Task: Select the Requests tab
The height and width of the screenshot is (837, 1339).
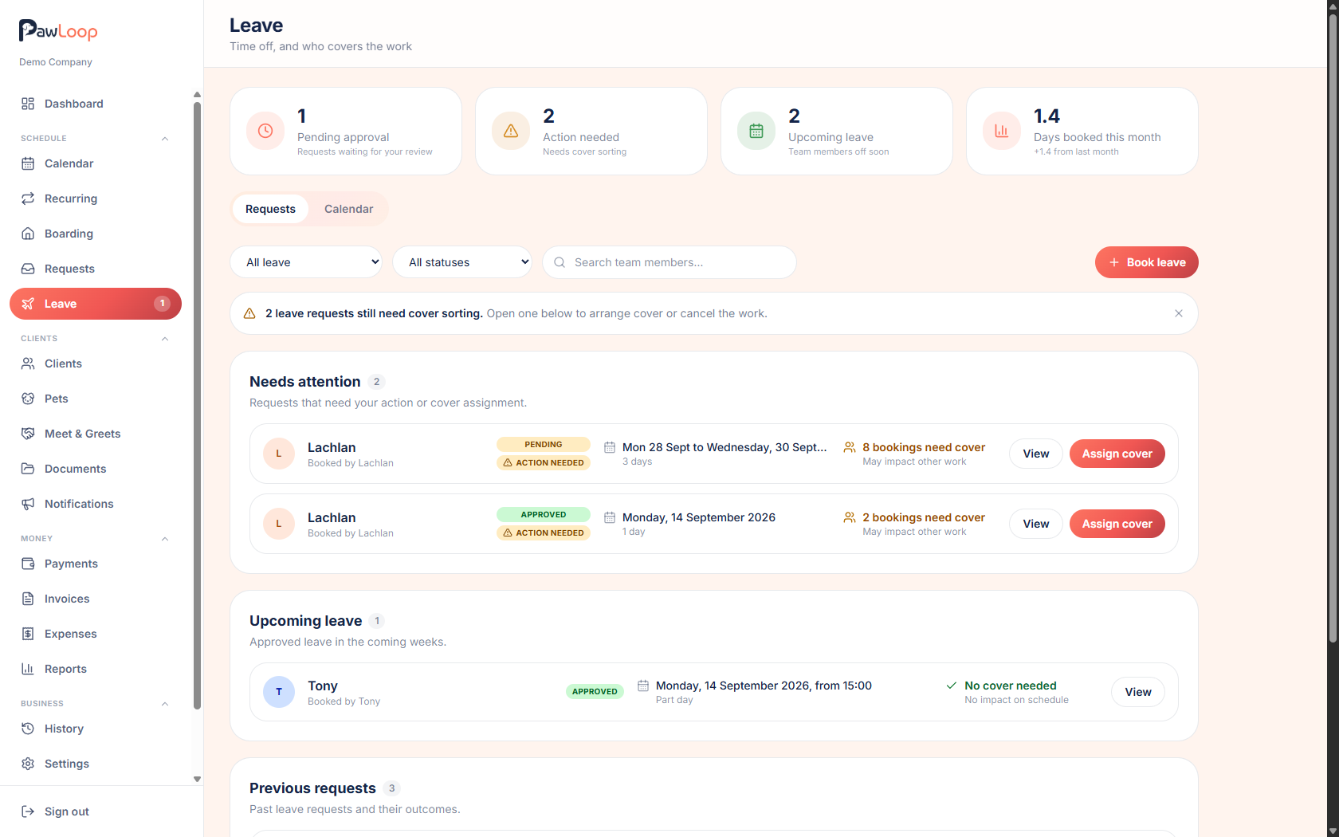Action: point(270,209)
